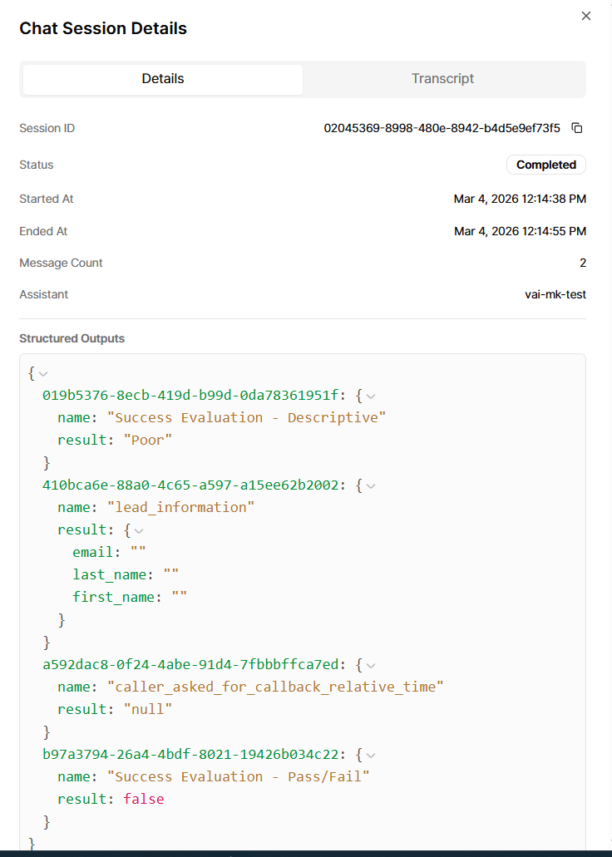Click the Completed status badge
The image size is (612, 857).
click(545, 165)
